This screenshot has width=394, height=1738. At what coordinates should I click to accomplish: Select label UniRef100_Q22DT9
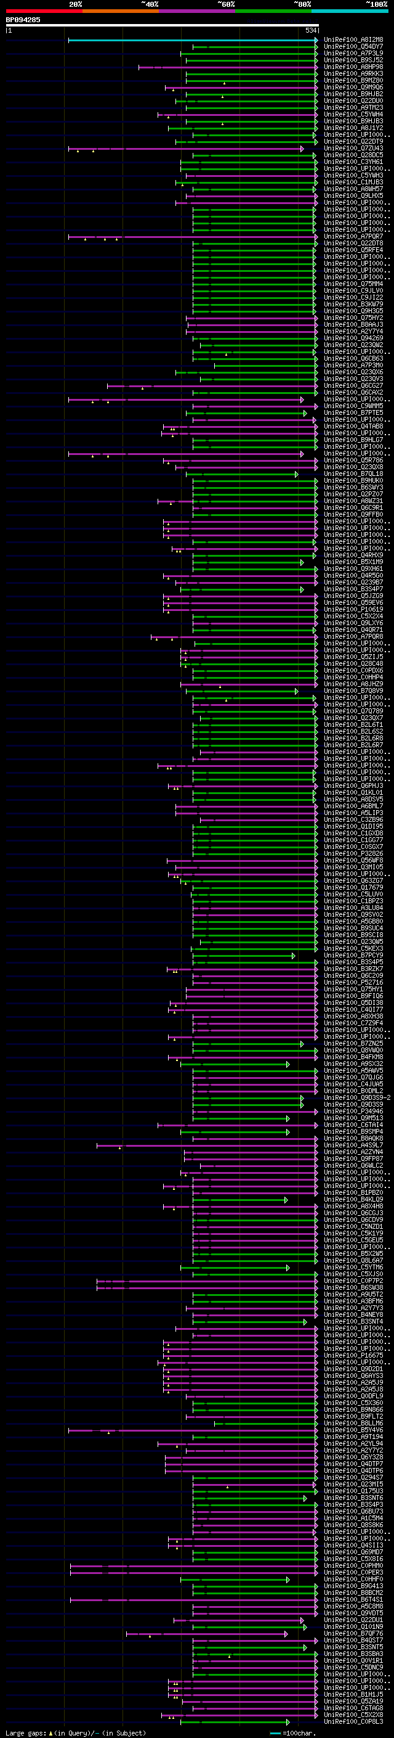pyautogui.click(x=353, y=142)
